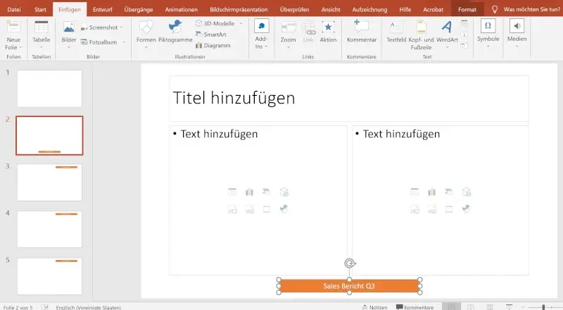
Task: Click the Aktion star button
Action: (x=328, y=32)
